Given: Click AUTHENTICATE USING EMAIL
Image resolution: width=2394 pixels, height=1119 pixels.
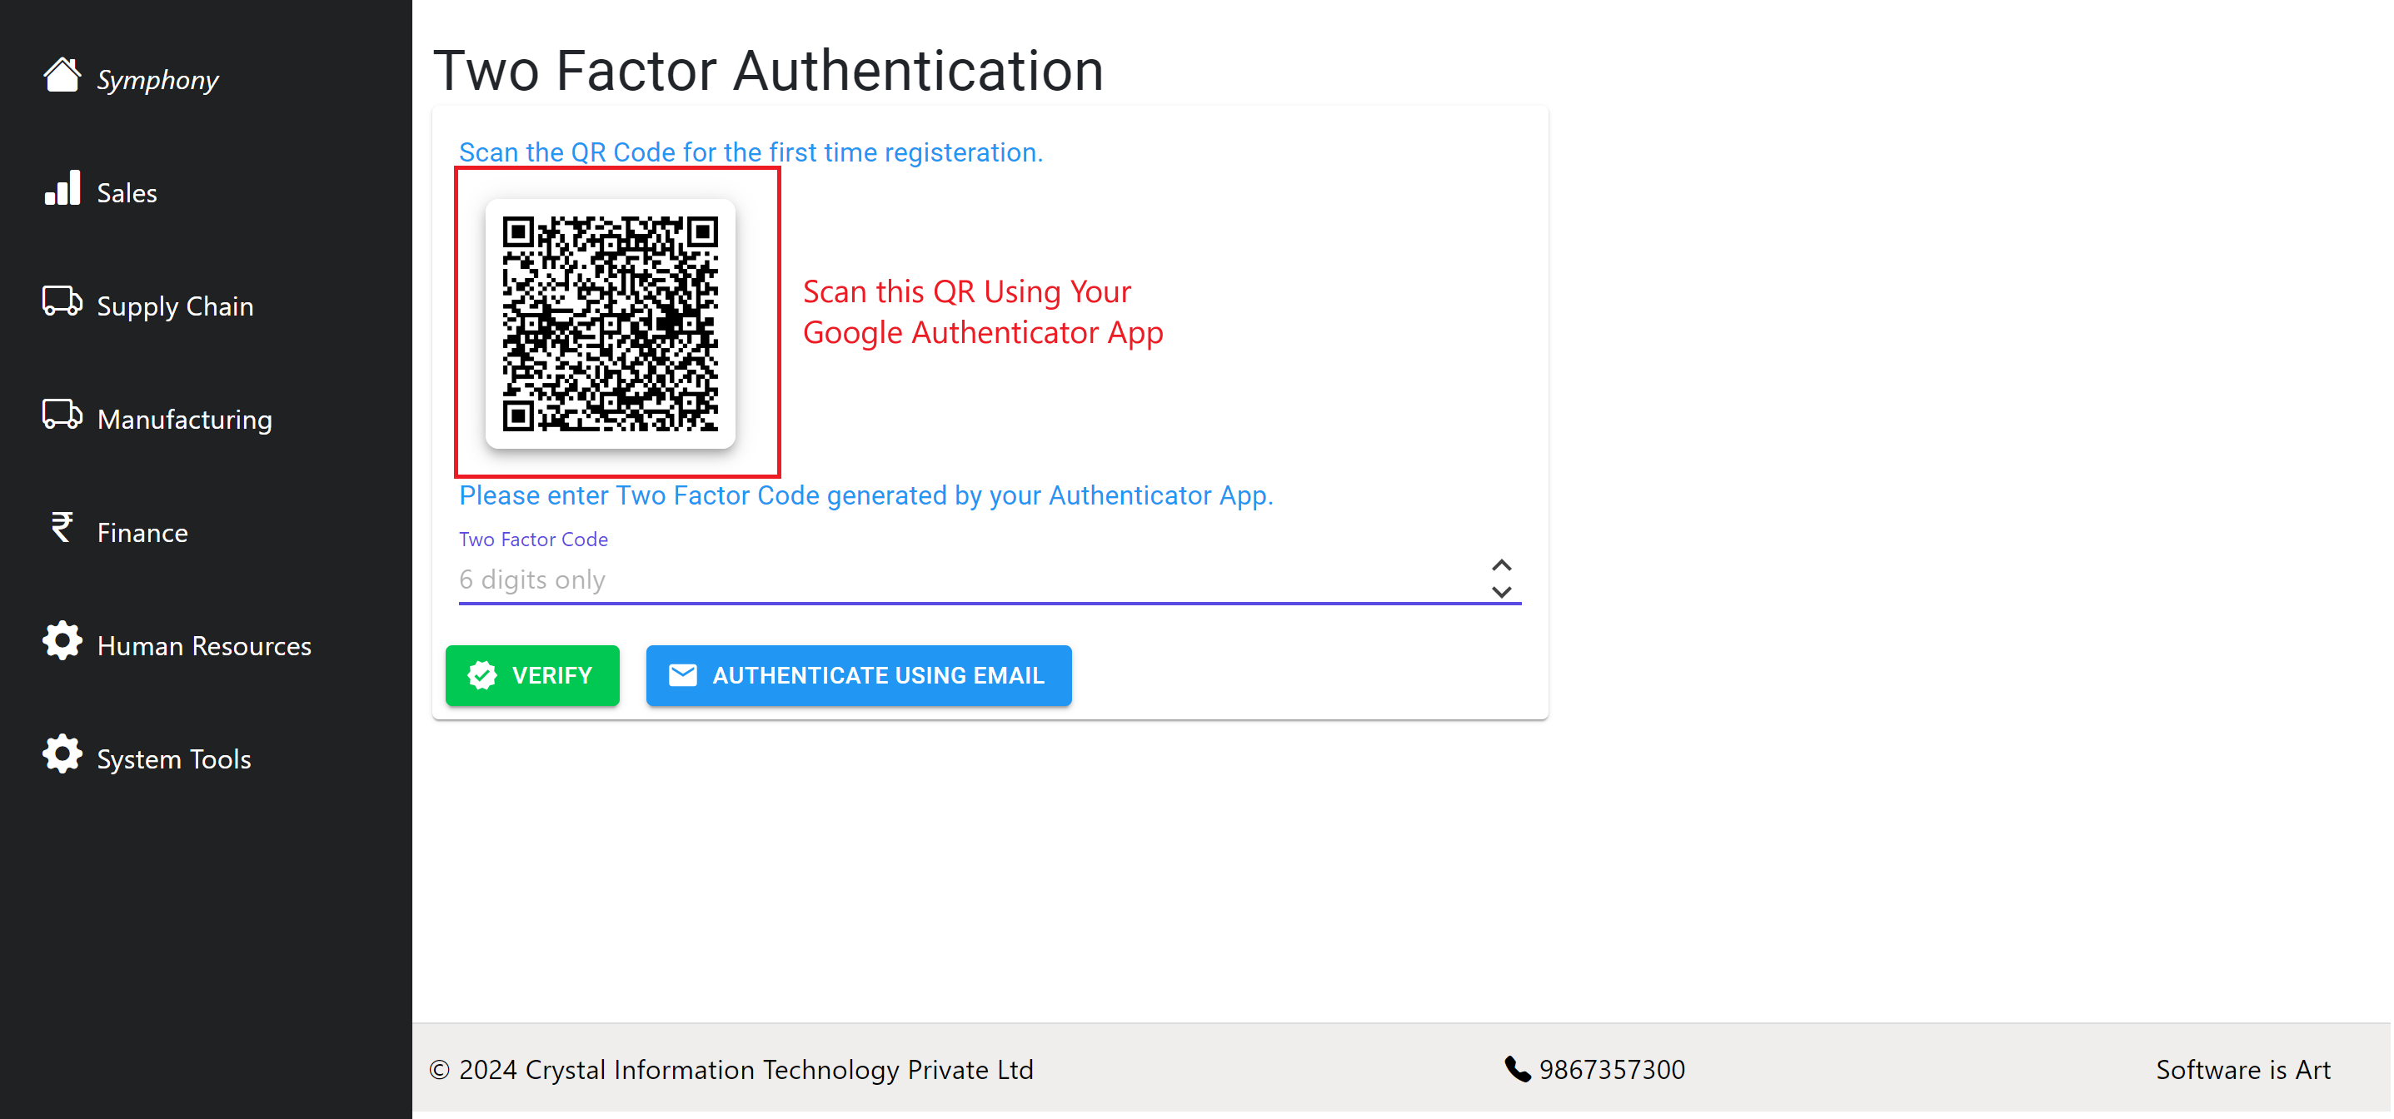Looking at the screenshot, I should tap(858, 675).
